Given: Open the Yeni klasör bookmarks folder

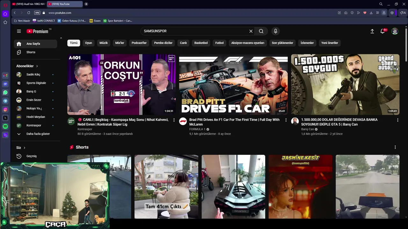Looking at the screenshot, I should [22, 21].
